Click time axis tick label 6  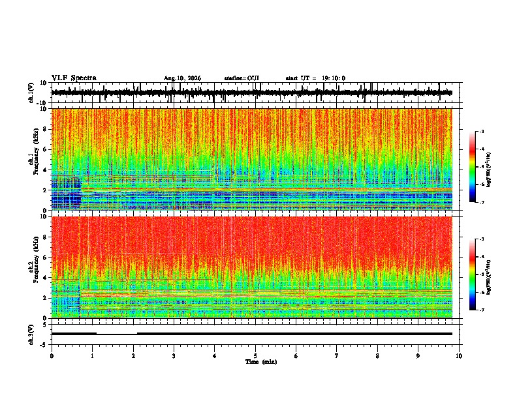[x=296, y=356]
